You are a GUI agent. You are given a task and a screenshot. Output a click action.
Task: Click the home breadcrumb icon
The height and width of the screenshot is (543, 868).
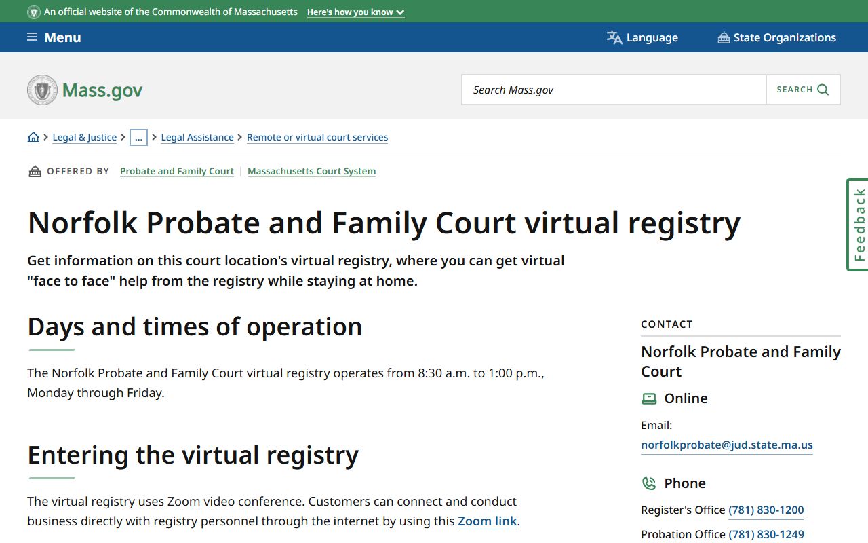pyautogui.click(x=33, y=137)
